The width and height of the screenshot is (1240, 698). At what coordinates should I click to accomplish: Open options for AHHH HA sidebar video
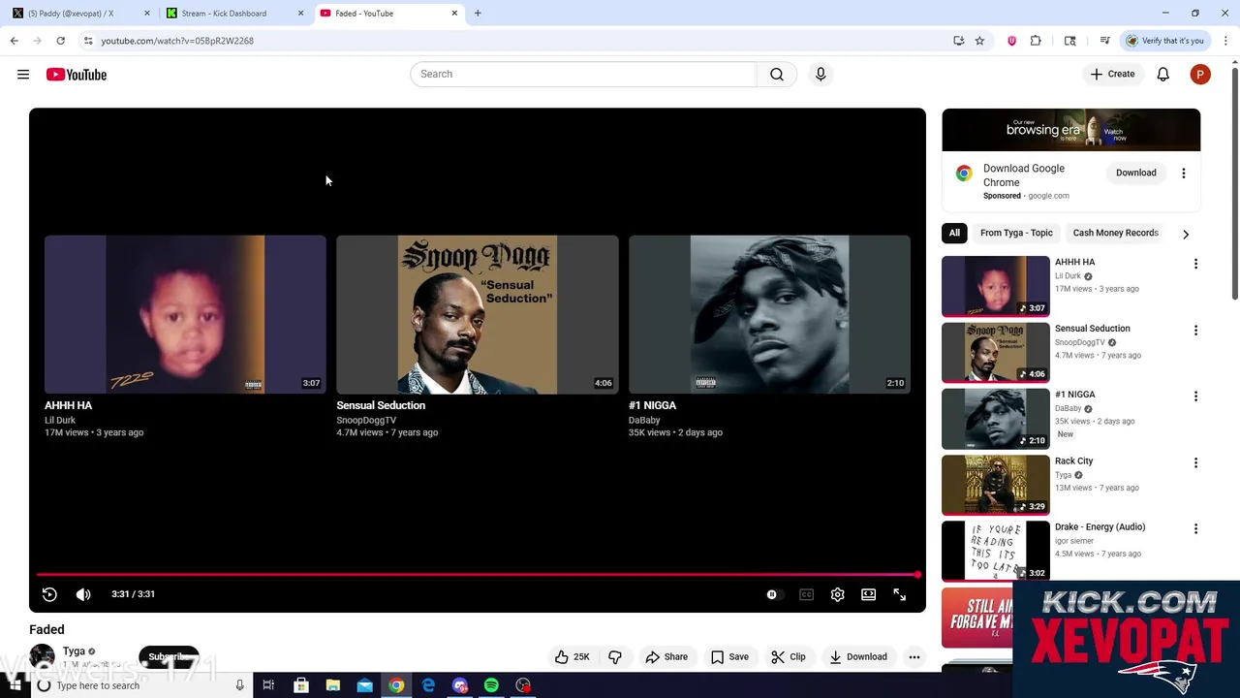point(1195,264)
